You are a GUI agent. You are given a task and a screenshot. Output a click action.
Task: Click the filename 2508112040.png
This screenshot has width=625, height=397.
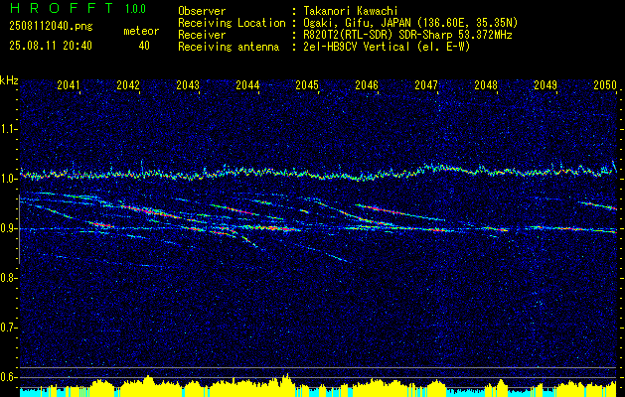[51, 27]
